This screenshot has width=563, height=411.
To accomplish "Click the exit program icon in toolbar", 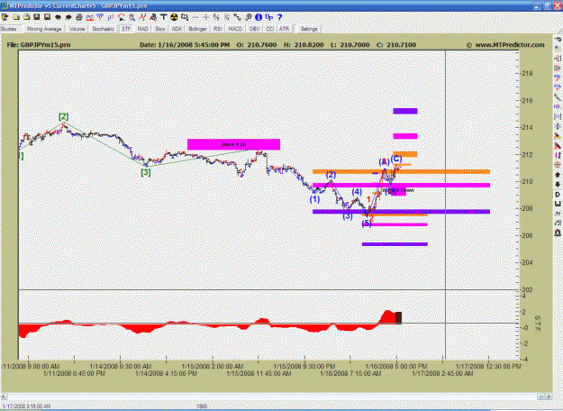I will pyautogui.click(x=5, y=17).
